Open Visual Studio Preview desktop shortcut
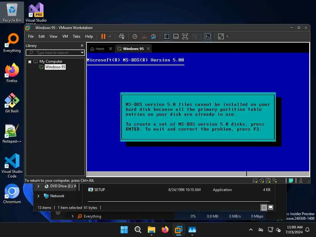The width and height of the screenshot is (316, 237). [36, 12]
